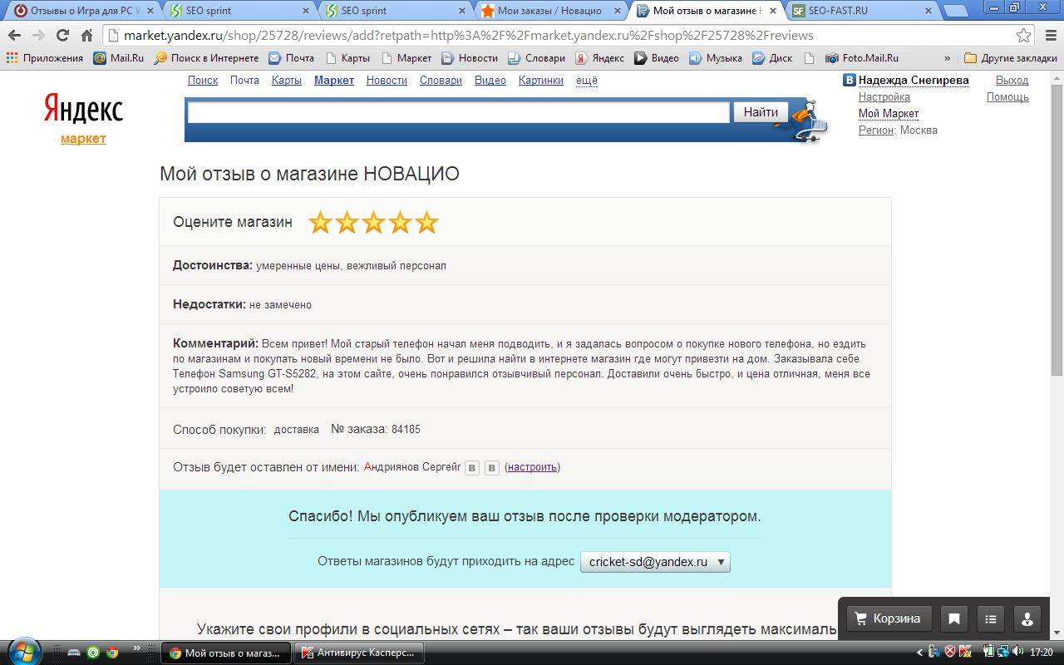The height and width of the screenshot is (665, 1064).
Task: Bookmark this page with the star icon
Action: (x=1024, y=36)
